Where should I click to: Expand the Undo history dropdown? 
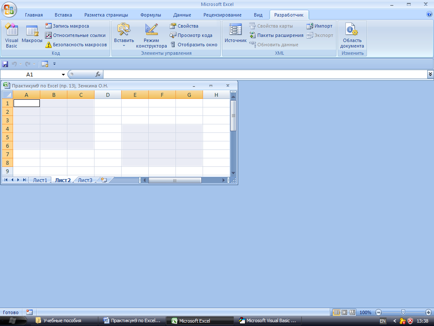[20, 64]
